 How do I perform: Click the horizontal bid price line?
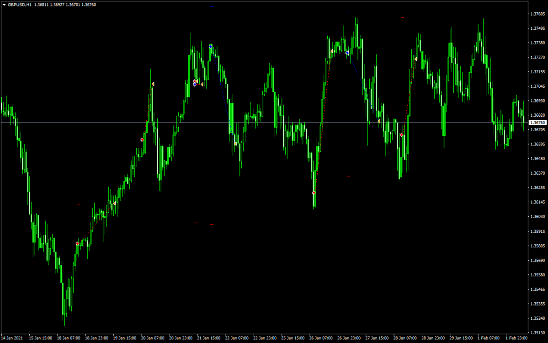pos(264,123)
